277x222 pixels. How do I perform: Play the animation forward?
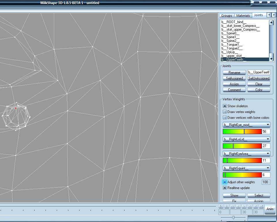coord(244,206)
